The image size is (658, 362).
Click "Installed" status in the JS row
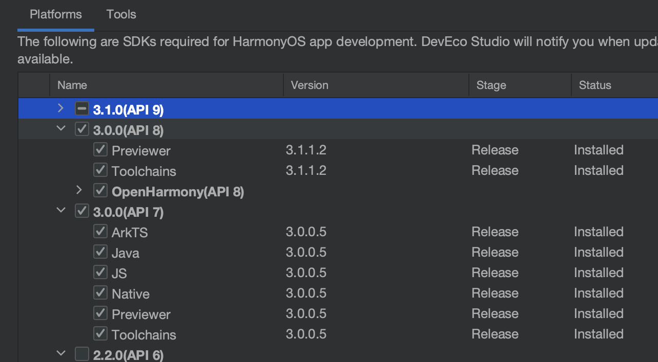tap(599, 273)
